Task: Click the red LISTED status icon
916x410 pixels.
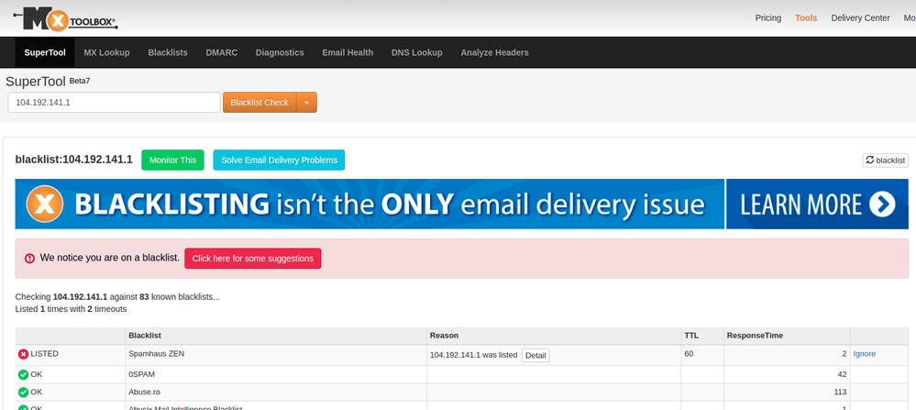Action: pyautogui.click(x=23, y=354)
